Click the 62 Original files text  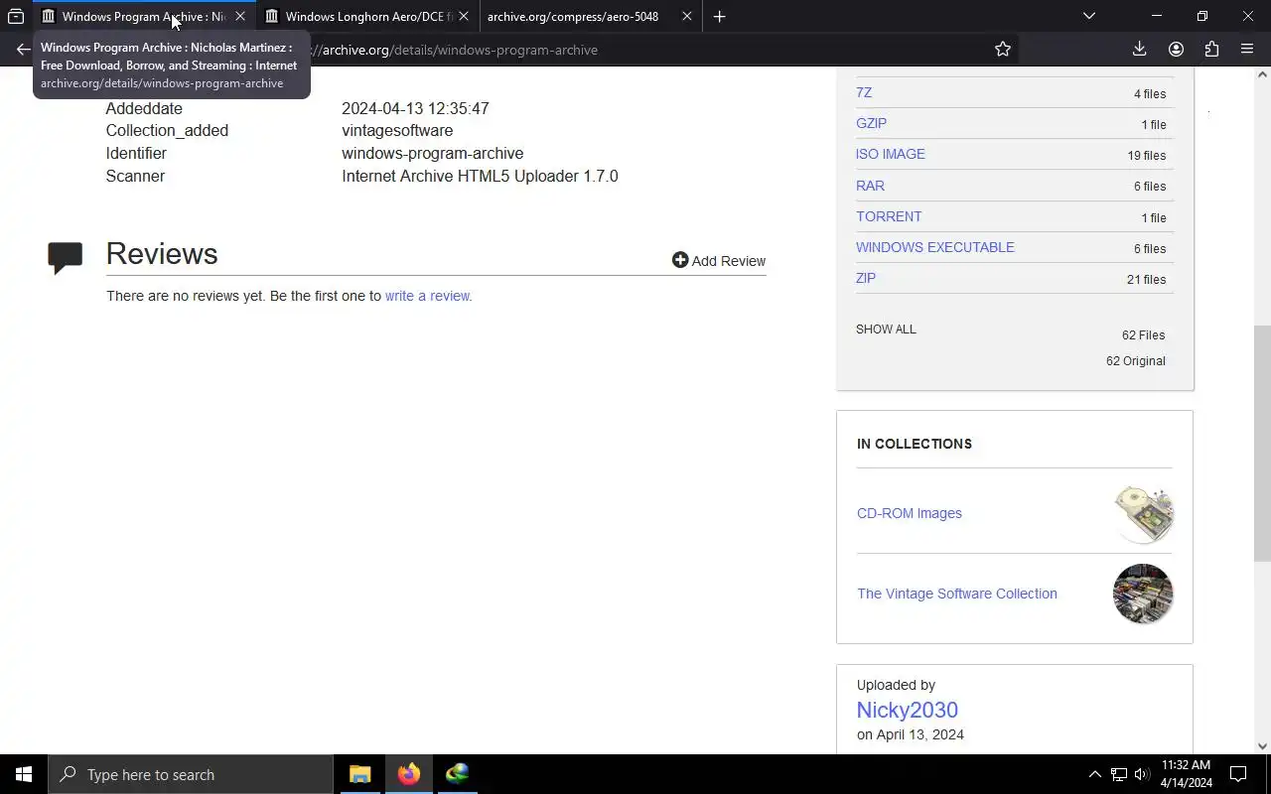coord(1136,360)
